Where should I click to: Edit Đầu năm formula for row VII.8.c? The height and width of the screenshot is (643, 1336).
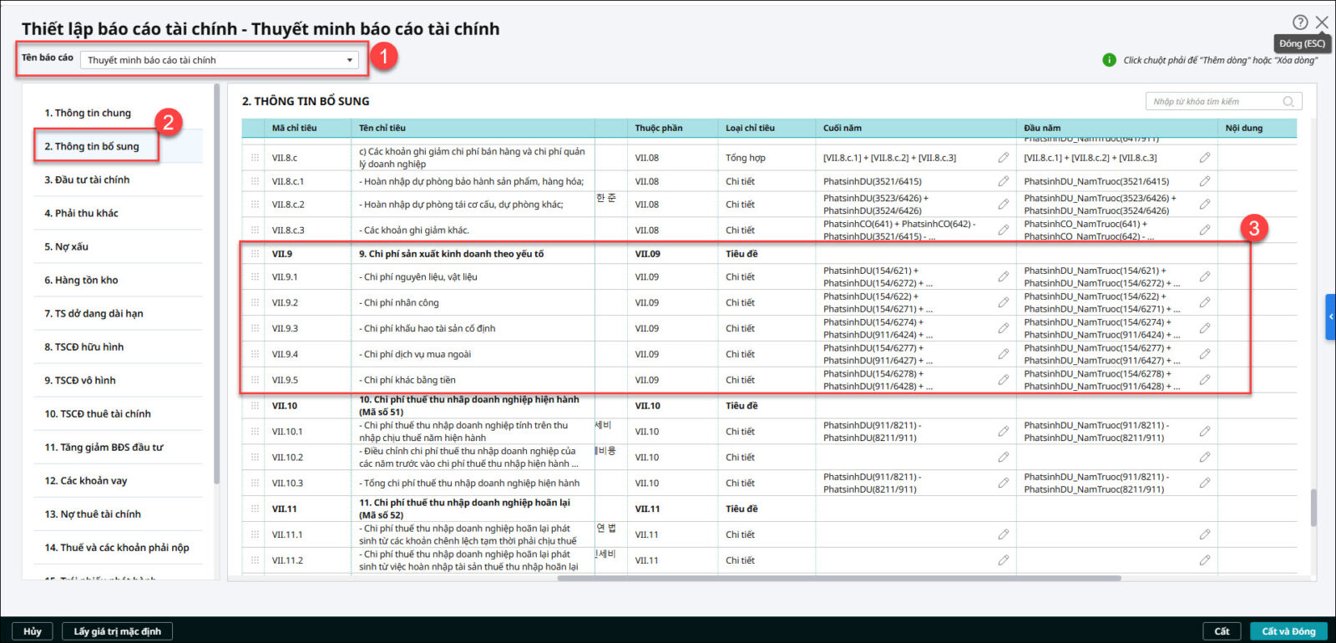point(1205,158)
